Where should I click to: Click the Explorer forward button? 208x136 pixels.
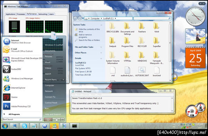tap(80, 18)
